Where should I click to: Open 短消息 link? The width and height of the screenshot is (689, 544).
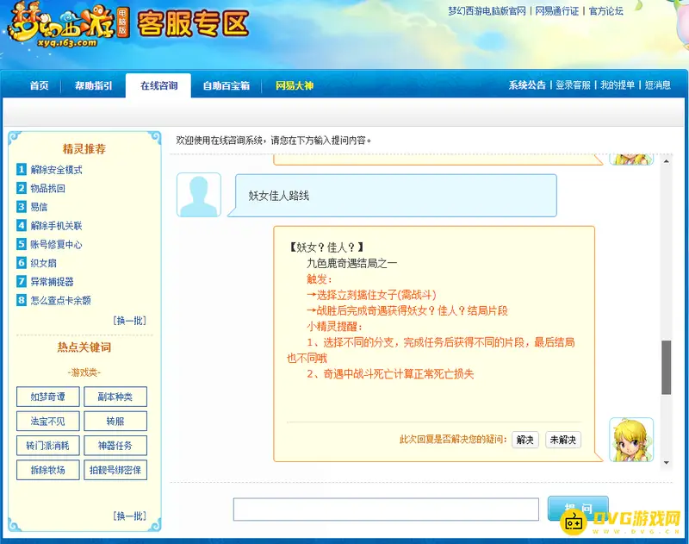click(x=658, y=84)
